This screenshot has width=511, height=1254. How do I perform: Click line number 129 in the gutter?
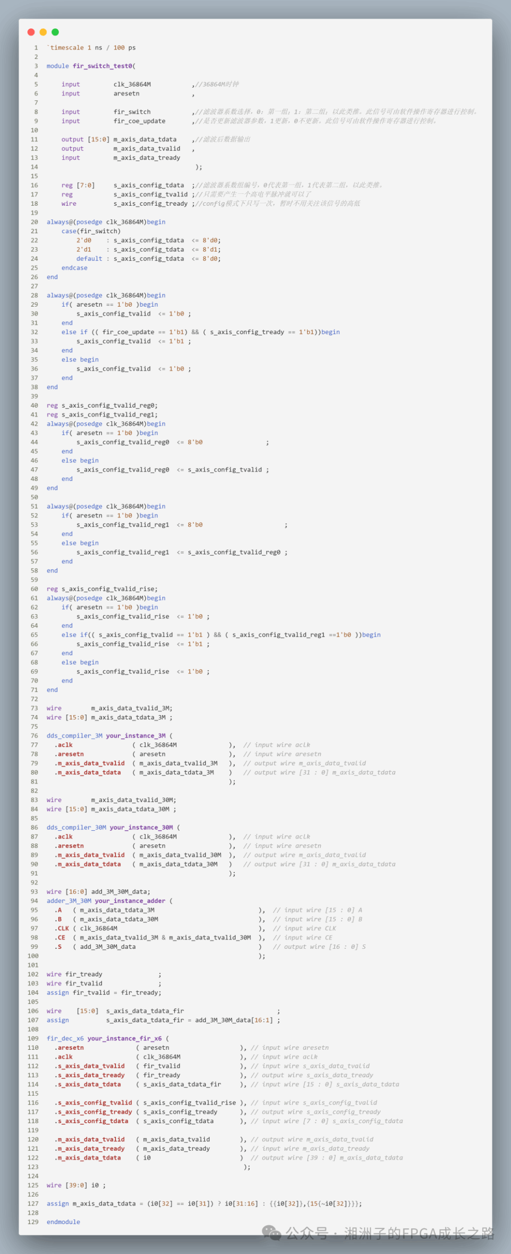coord(33,1222)
